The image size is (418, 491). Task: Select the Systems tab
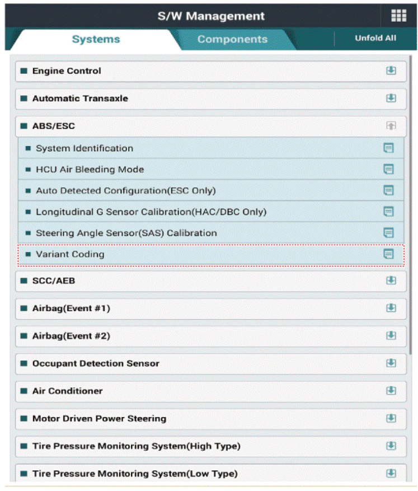(x=96, y=39)
